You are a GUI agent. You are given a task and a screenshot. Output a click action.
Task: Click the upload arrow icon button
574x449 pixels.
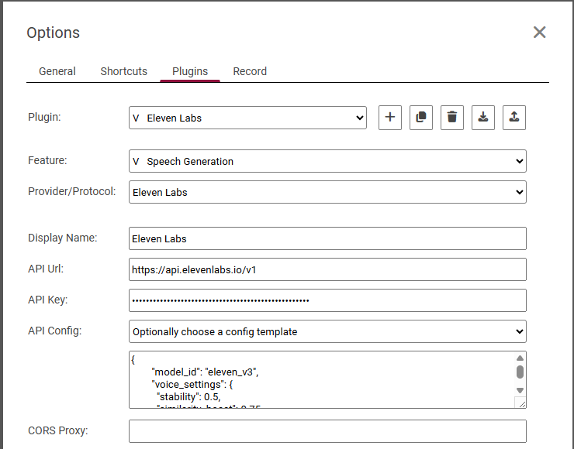[514, 118]
